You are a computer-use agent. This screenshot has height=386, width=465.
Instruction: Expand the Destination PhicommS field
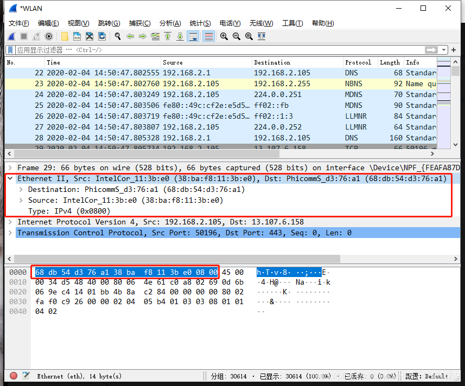21,189
